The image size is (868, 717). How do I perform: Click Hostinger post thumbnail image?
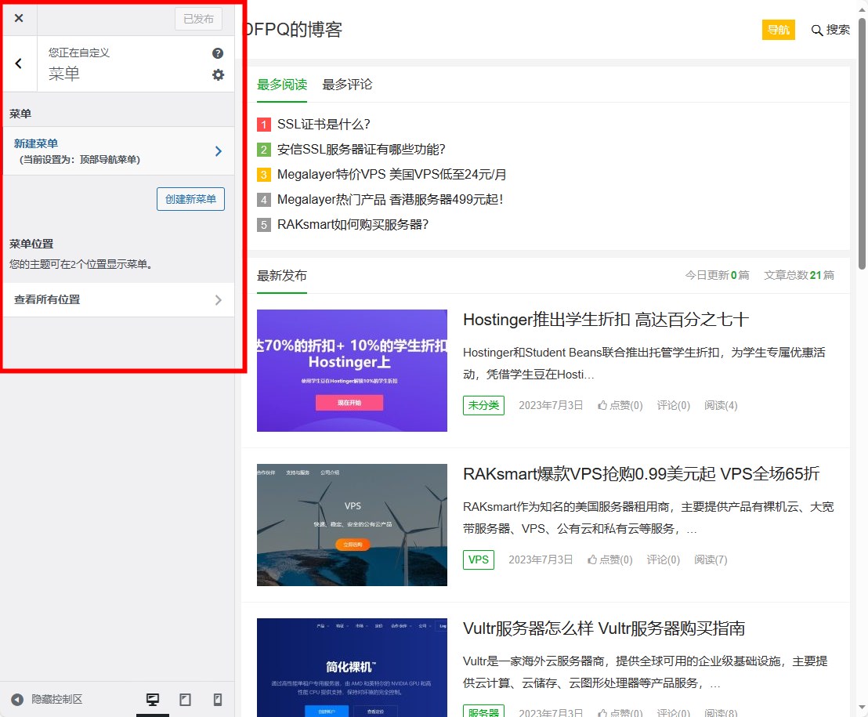pyautogui.click(x=352, y=371)
